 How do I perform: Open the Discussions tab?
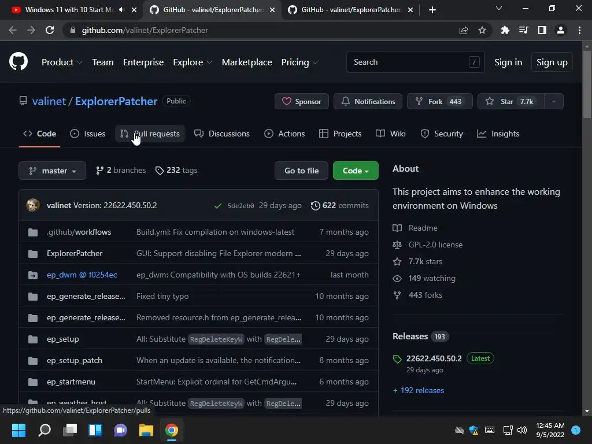tap(221, 134)
